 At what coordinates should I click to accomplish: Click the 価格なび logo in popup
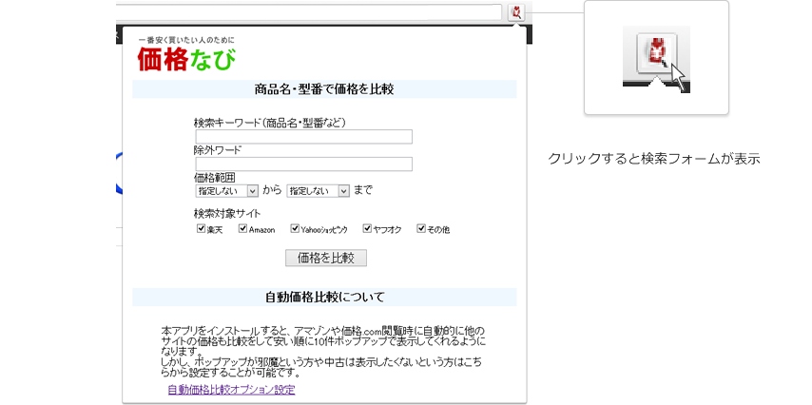click(186, 60)
